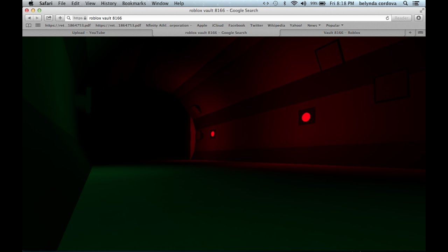Open the Facebook bookmark

tap(237, 26)
